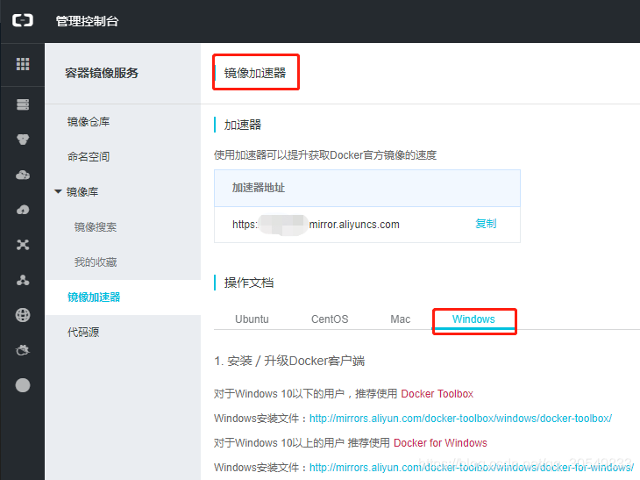Click the cloud lightning icon in sidebar

click(23, 210)
